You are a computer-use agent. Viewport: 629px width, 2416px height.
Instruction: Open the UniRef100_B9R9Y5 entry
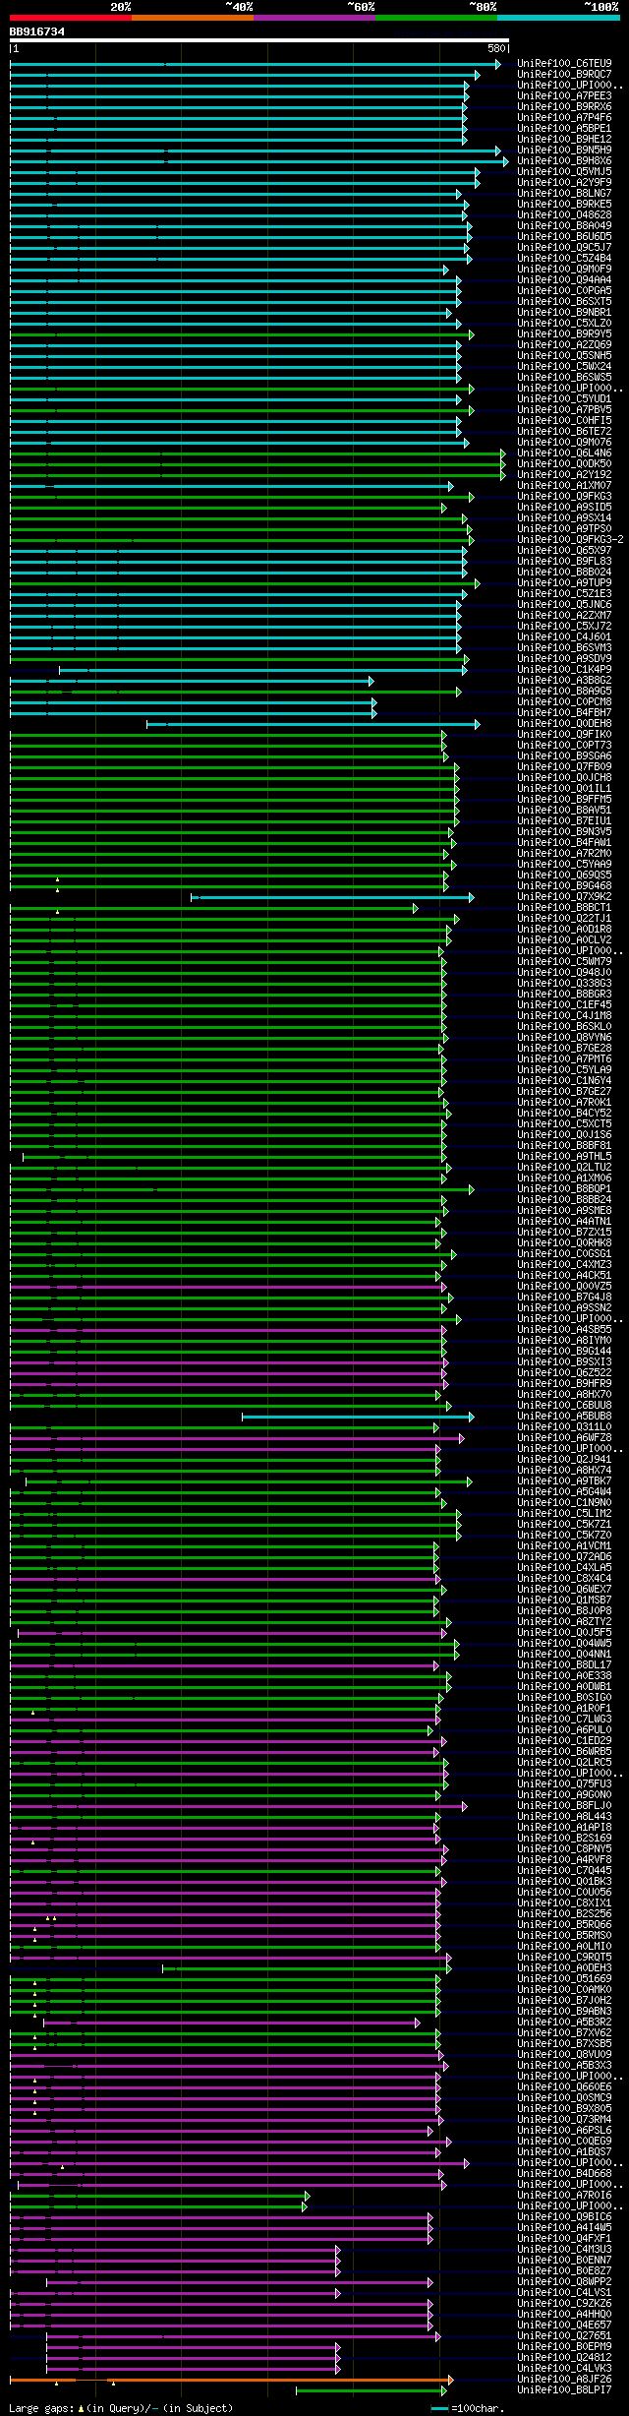[564, 333]
